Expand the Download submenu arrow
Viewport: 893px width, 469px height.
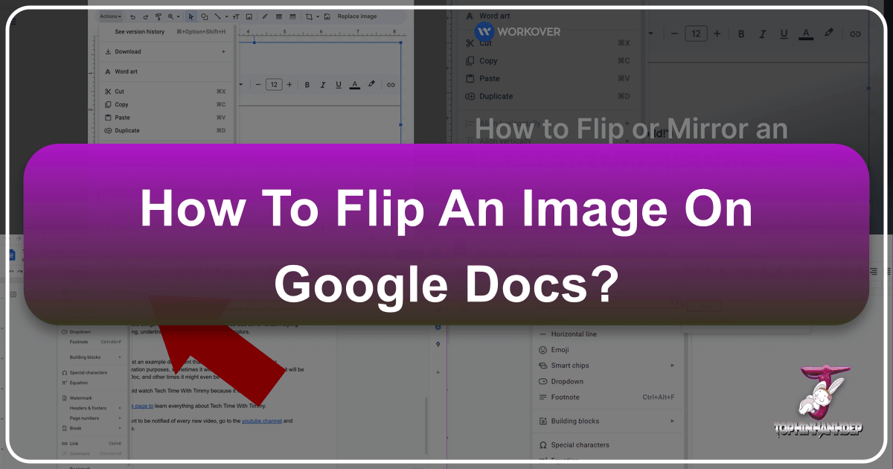tap(223, 51)
